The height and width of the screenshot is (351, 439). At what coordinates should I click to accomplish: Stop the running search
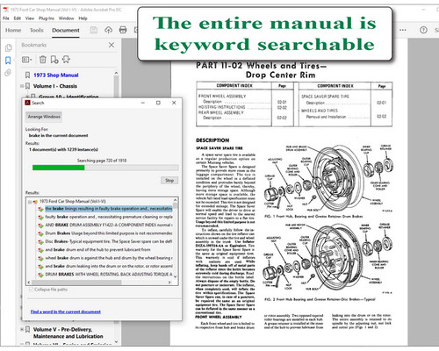tap(169, 181)
